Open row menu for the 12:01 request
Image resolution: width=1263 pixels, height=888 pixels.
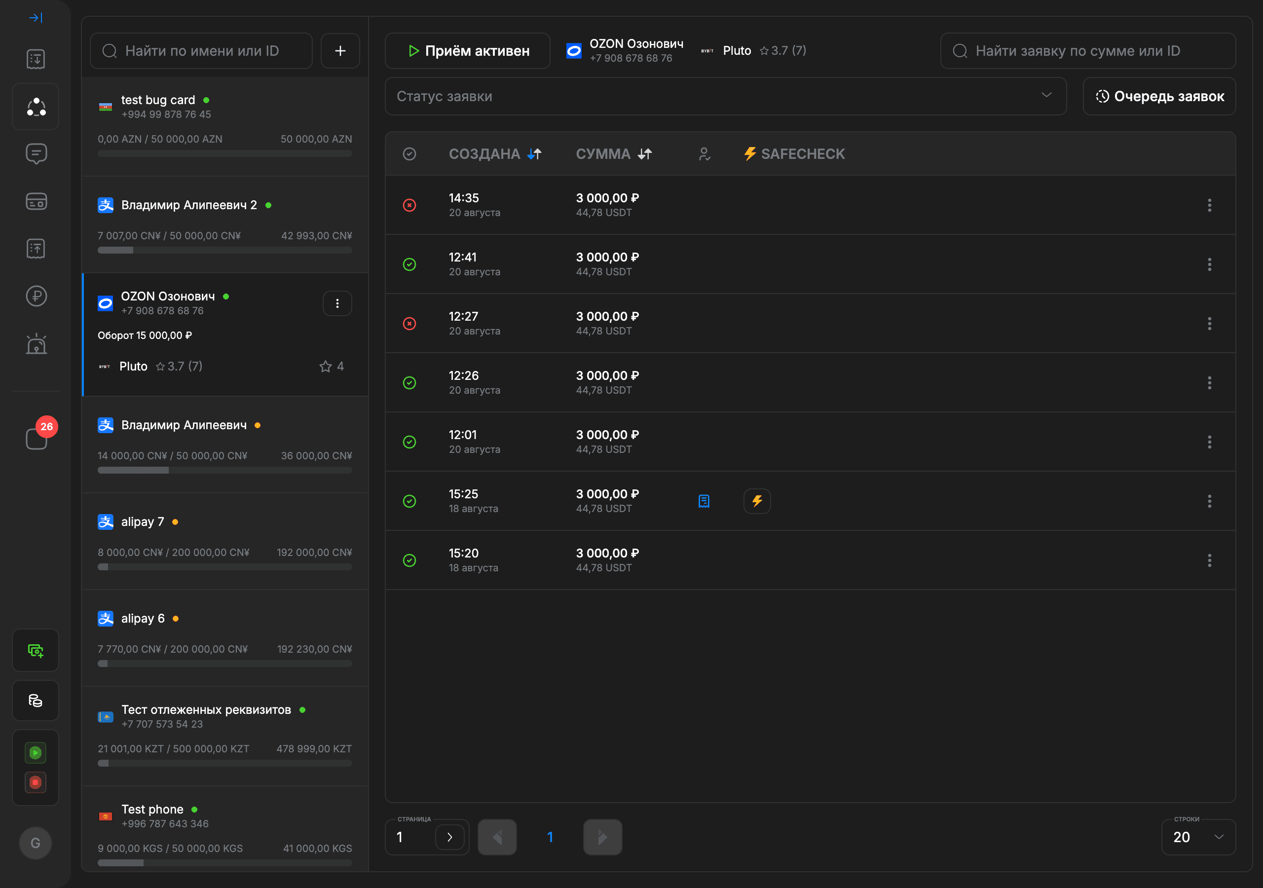pyautogui.click(x=1209, y=442)
